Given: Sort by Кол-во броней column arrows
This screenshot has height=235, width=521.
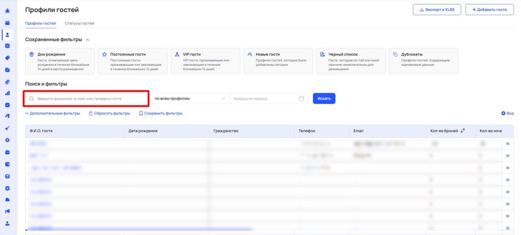Looking at the screenshot, I should pyautogui.click(x=463, y=131).
